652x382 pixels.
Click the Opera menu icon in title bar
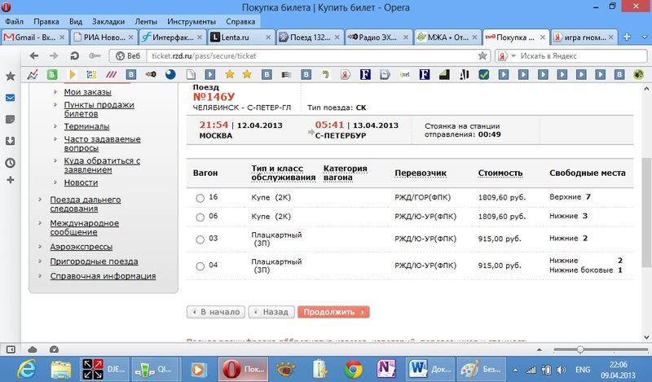click(x=7, y=6)
